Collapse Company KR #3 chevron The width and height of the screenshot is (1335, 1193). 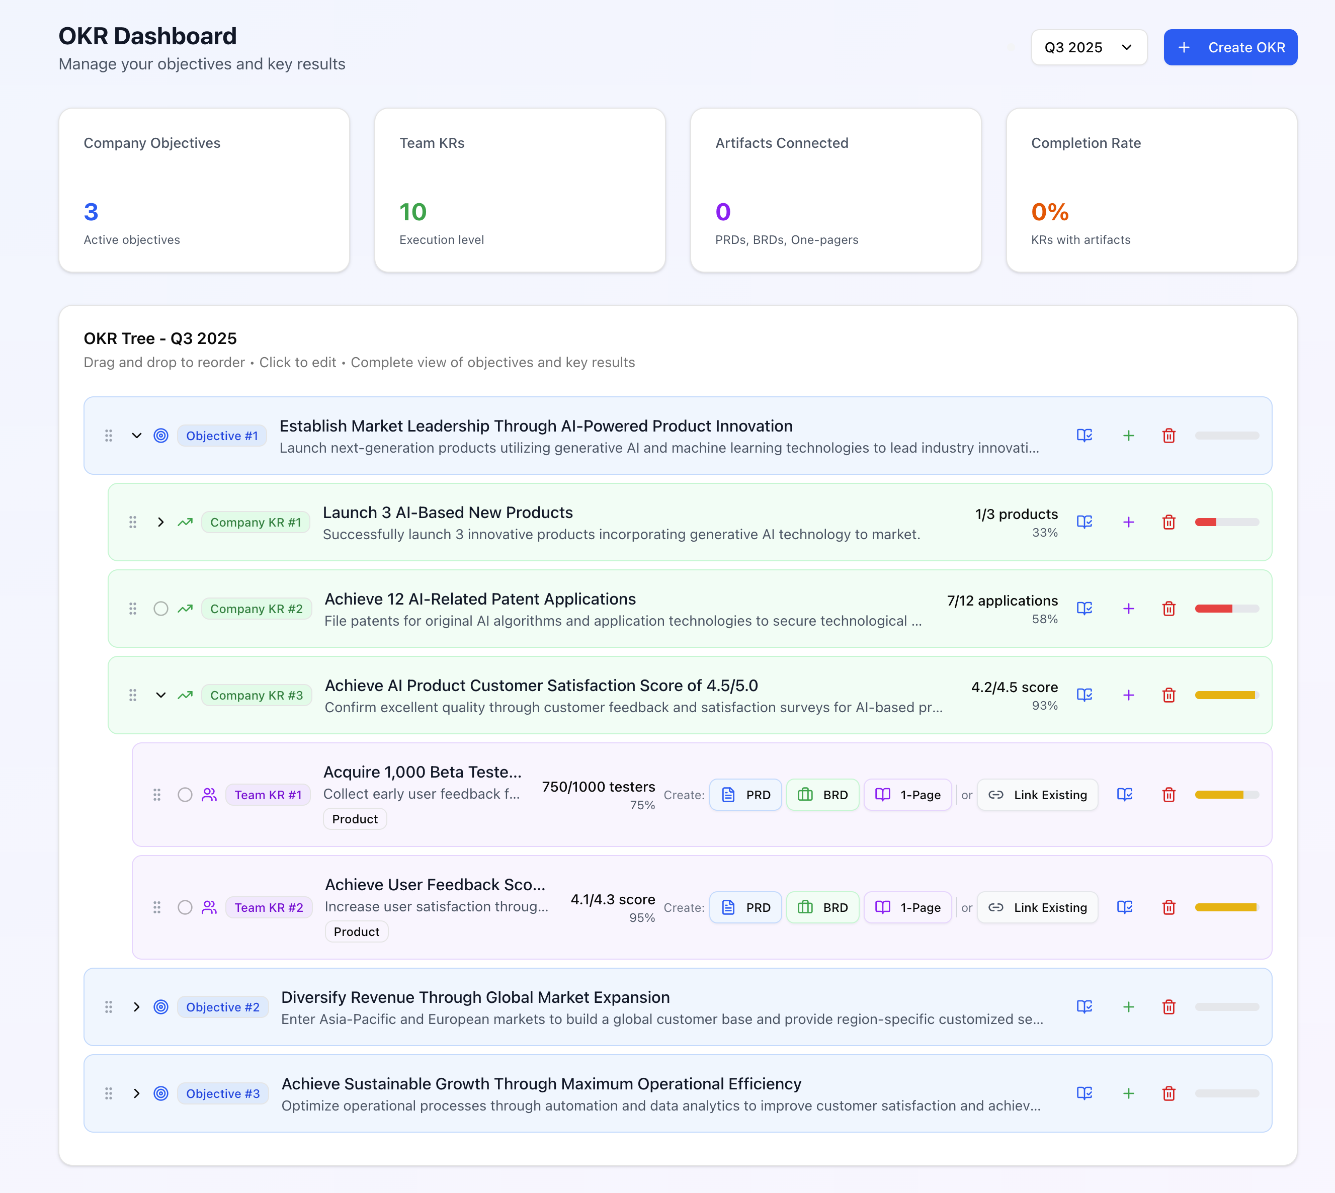(x=160, y=695)
